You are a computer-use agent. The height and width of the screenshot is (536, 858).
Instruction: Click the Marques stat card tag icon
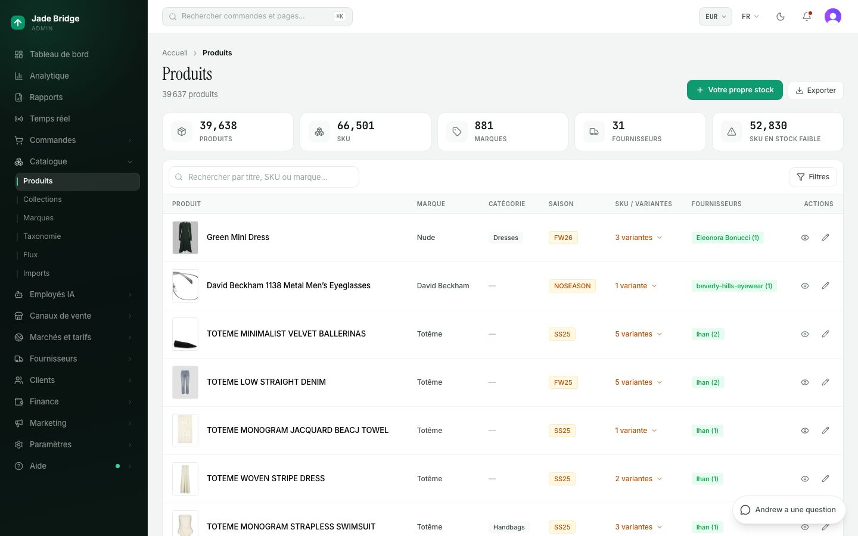[457, 132]
